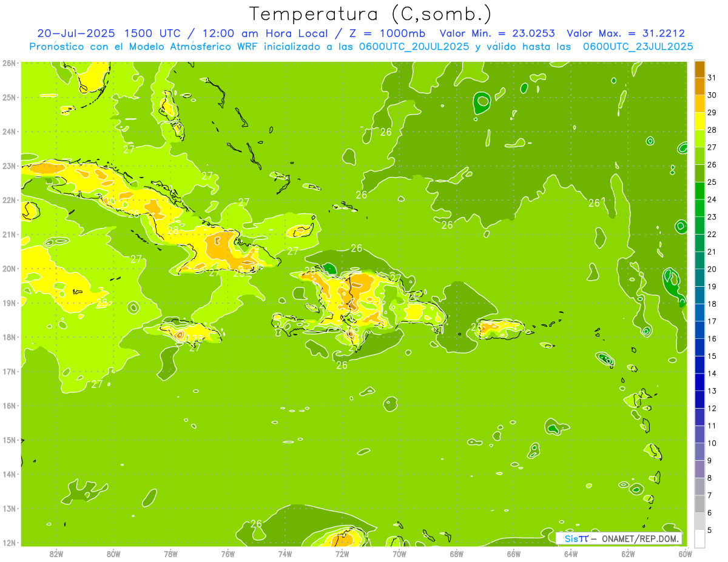This screenshot has height=562, width=728.
Task: Click the 23N latitude axis label
Action: pyautogui.click(x=9, y=166)
